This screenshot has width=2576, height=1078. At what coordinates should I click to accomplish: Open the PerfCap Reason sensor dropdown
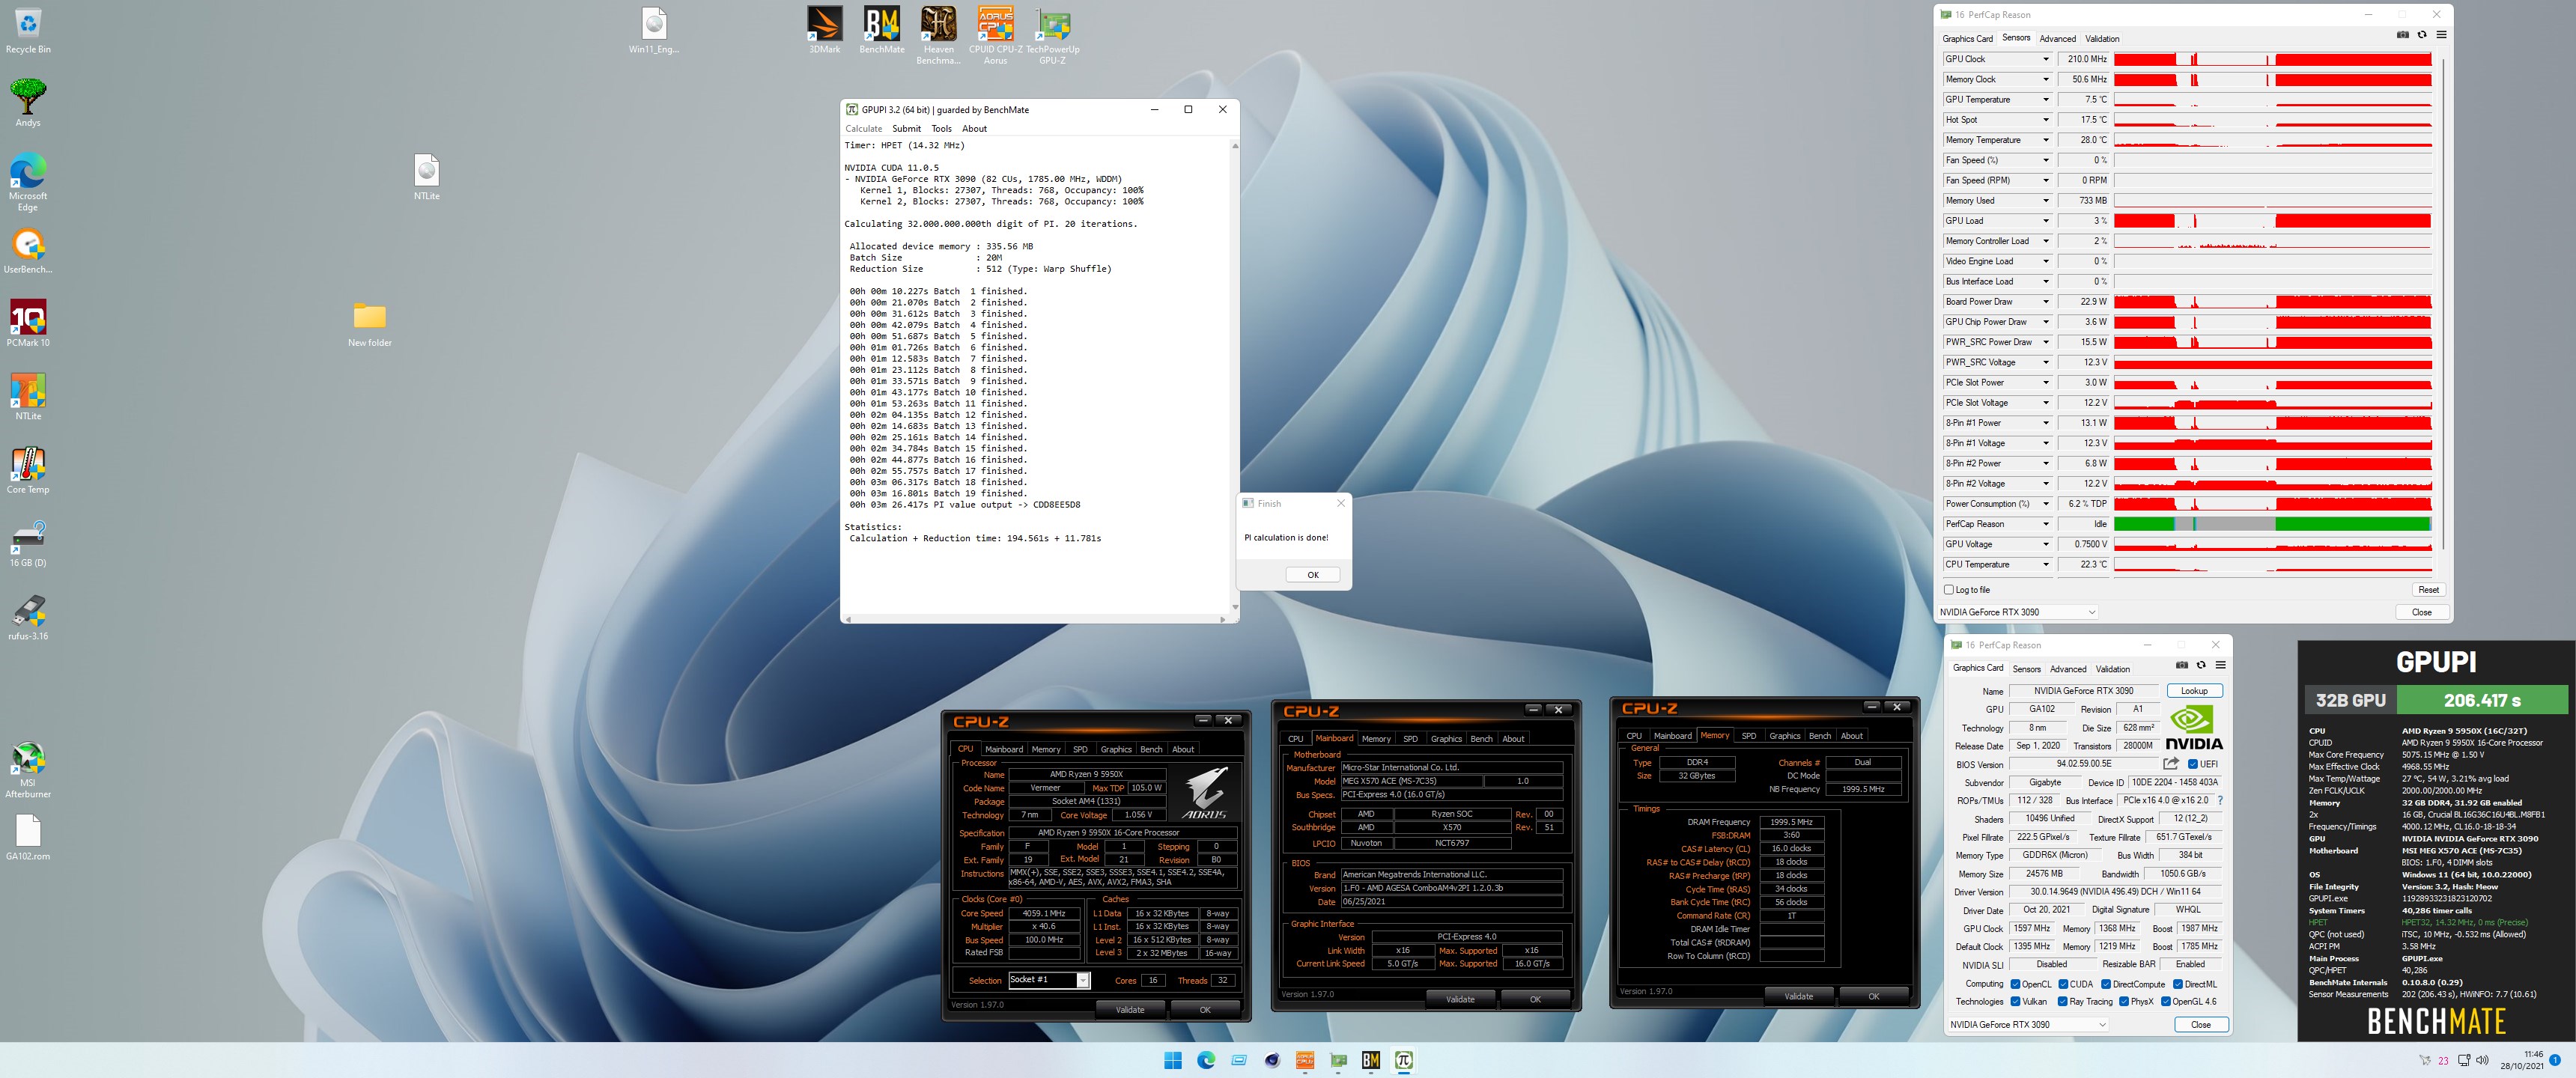click(2046, 524)
